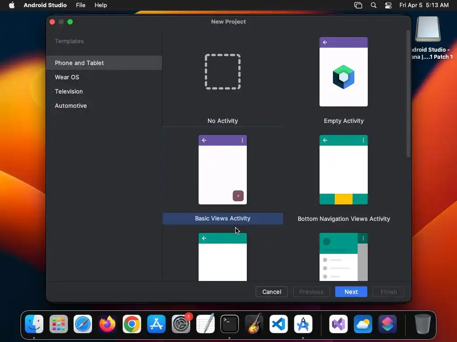Open Launchpad from the Dock

58,324
